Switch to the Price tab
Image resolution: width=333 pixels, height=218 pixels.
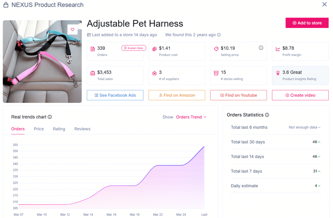tap(39, 129)
